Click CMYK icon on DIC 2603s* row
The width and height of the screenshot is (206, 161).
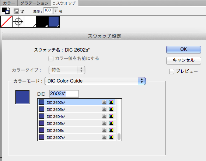pos(111,109)
